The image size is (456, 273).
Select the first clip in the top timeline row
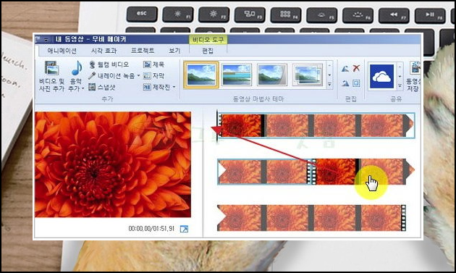click(x=241, y=125)
